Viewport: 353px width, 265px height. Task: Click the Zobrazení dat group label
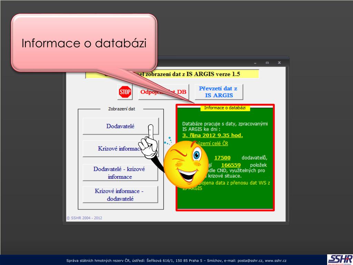pos(122,109)
